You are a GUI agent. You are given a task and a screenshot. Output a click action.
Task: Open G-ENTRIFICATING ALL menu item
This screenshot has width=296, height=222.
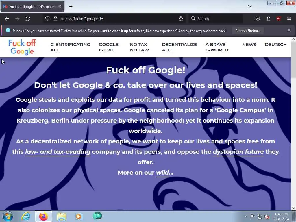click(70, 47)
